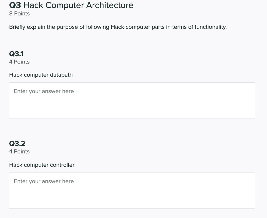Select the 'Hack computer datapath' prompt text

click(41, 75)
